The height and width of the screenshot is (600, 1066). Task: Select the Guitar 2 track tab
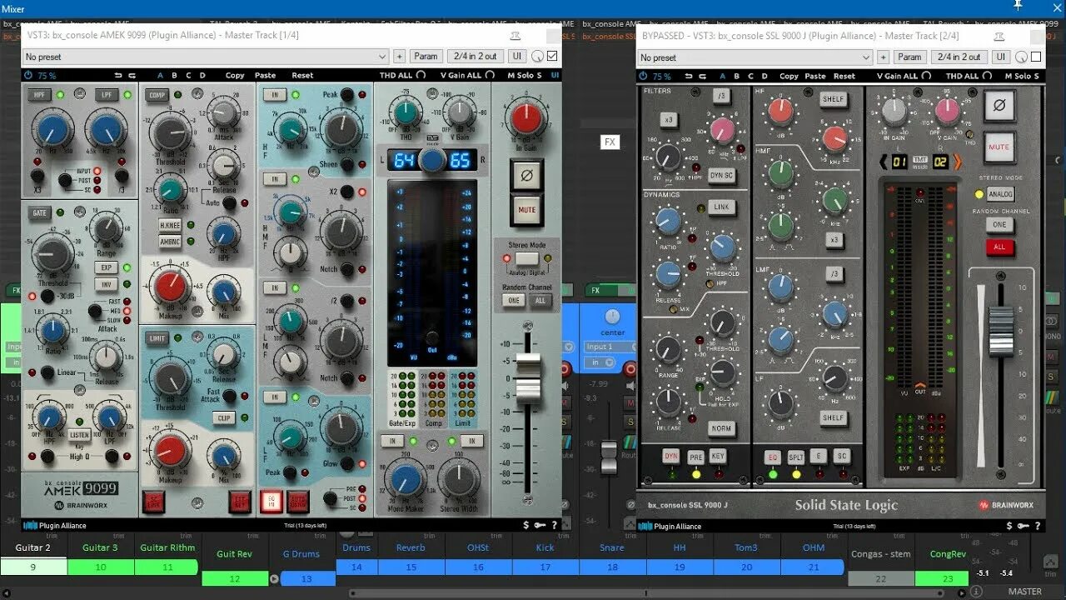(x=32, y=547)
